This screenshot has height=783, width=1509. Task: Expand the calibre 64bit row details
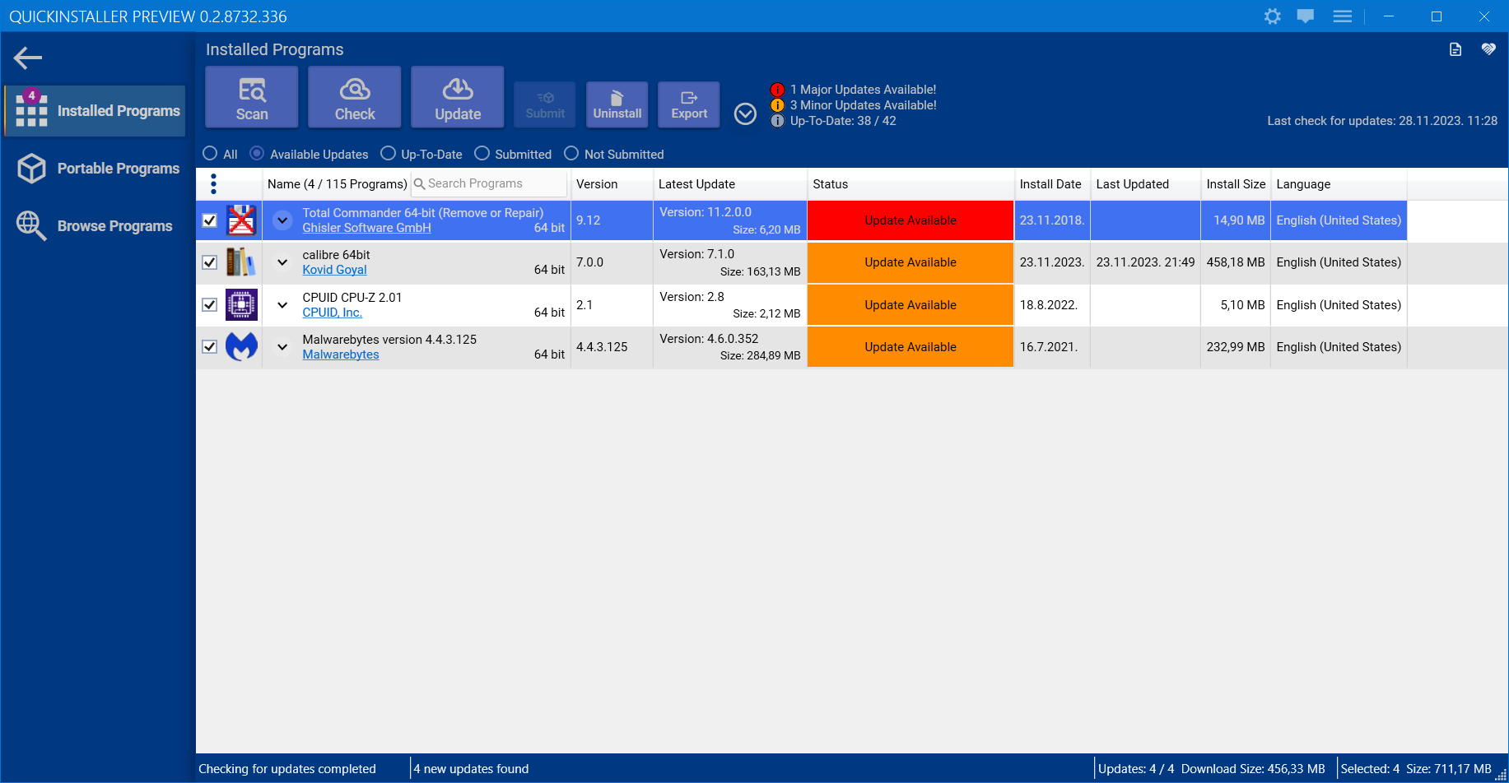pos(282,262)
